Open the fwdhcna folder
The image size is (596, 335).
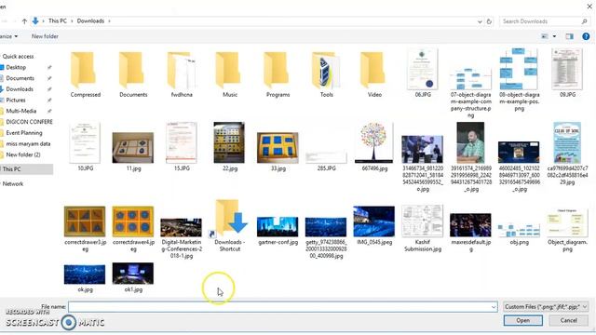[182, 74]
